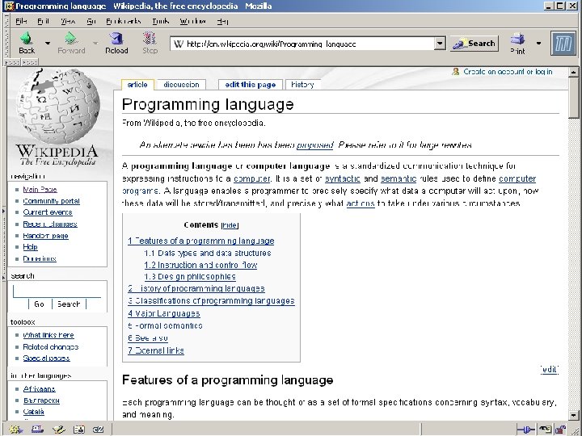The width and height of the screenshot is (582, 436).
Task: Jump to 1.2 Instruction and control flow
Action: (x=200, y=265)
